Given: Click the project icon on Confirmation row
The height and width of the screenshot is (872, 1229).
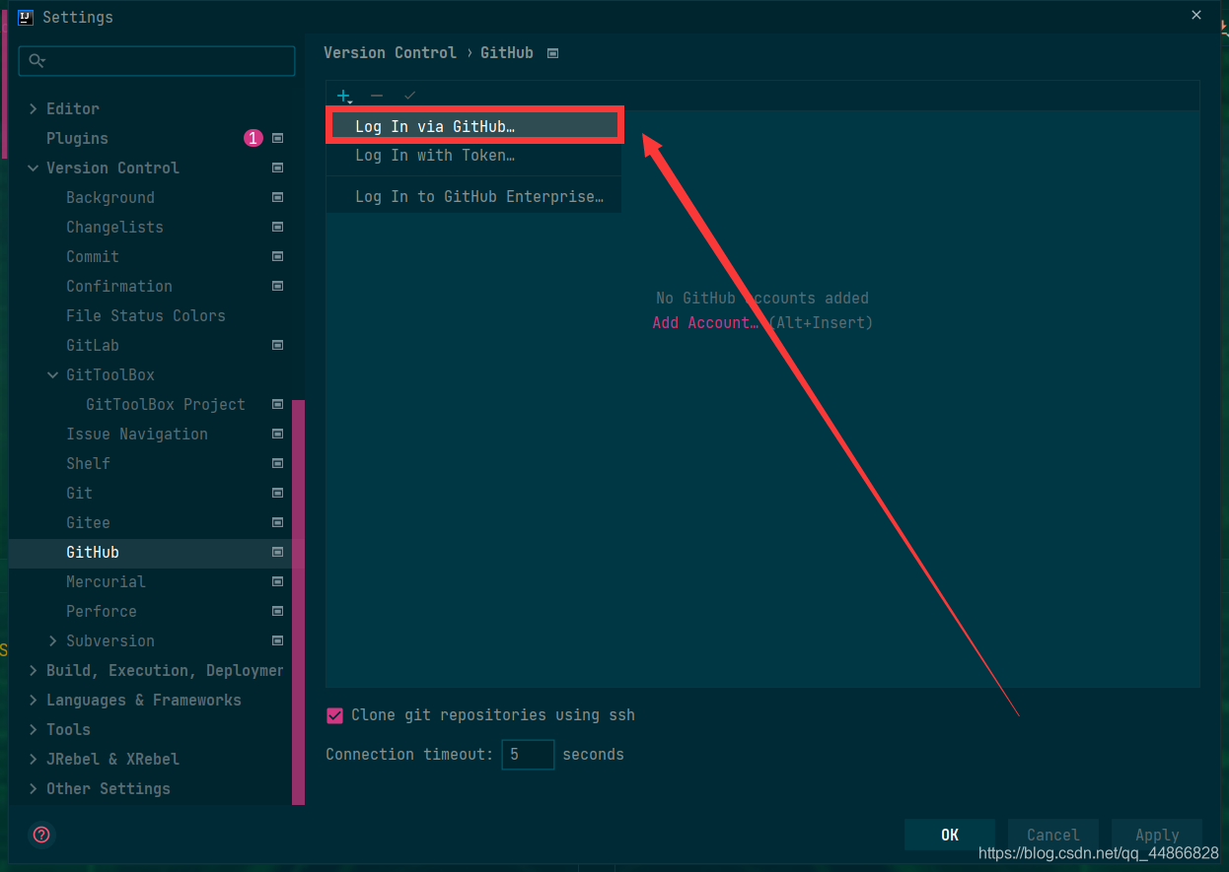Looking at the screenshot, I should (x=277, y=287).
